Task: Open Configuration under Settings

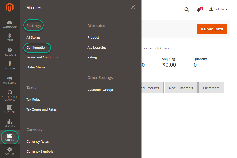Action: tap(37, 47)
